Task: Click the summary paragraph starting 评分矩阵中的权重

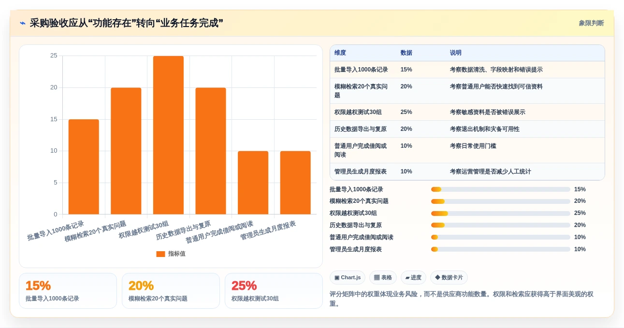Action: 462,299
